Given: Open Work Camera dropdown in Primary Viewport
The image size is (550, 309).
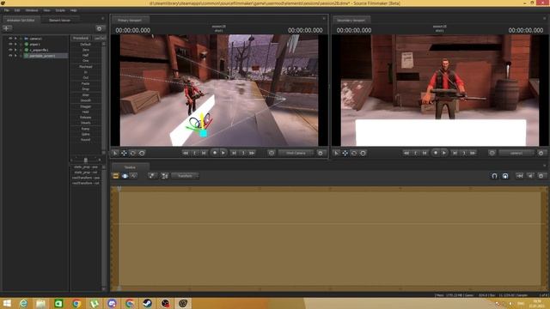Looking at the screenshot, I should coord(296,153).
